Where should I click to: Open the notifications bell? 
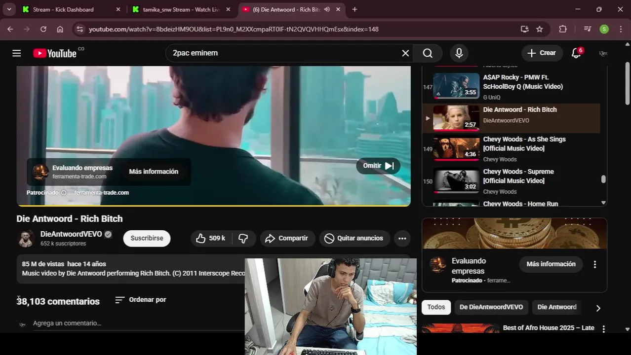pyautogui.click(x=576, y=53)
